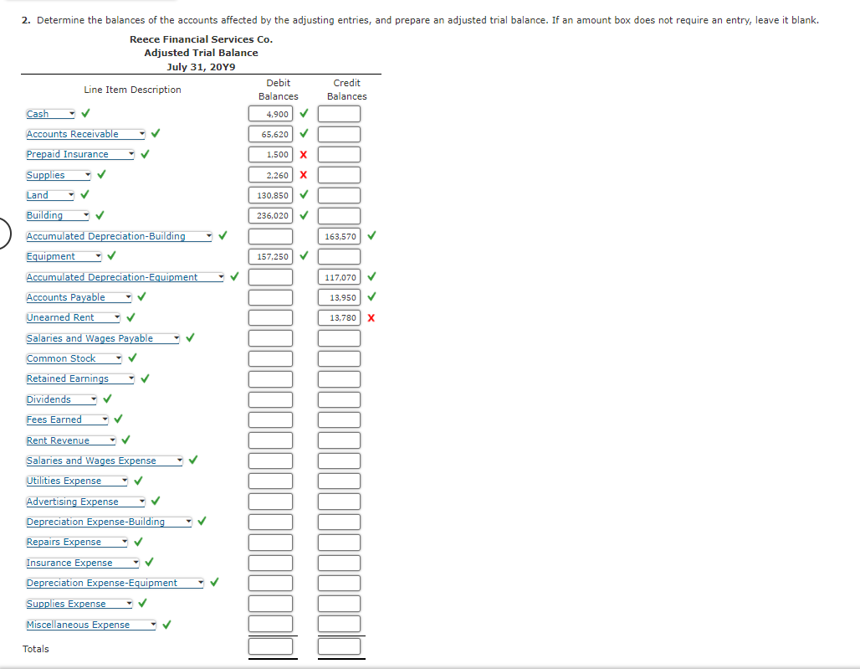
Task: Click credit field for Retained Earnings
Action: (339, 378)
